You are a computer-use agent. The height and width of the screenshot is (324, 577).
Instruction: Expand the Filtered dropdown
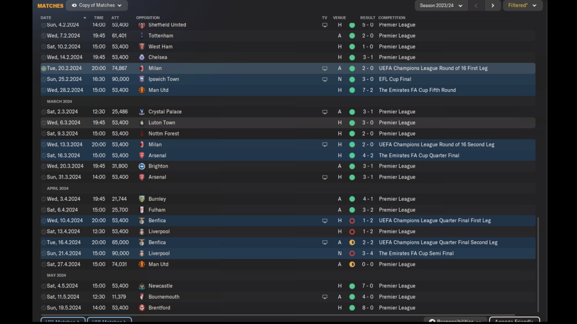pyautogui.click(x=522, y=5)
